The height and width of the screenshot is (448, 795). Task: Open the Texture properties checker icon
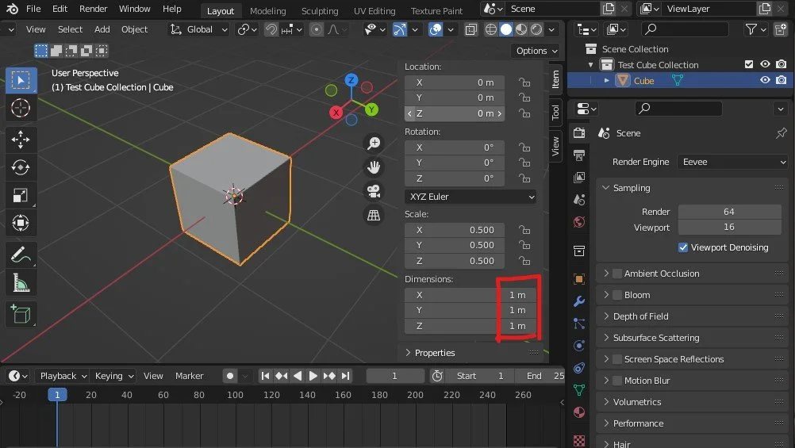(x=579, y=440)
